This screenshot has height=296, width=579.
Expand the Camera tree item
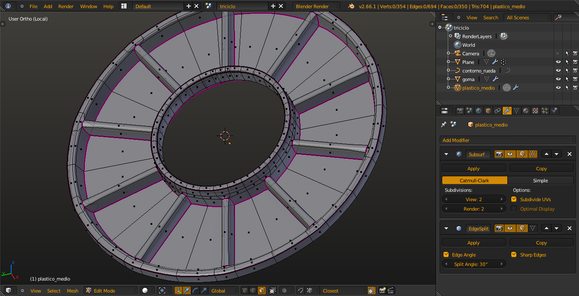[448, 53]
